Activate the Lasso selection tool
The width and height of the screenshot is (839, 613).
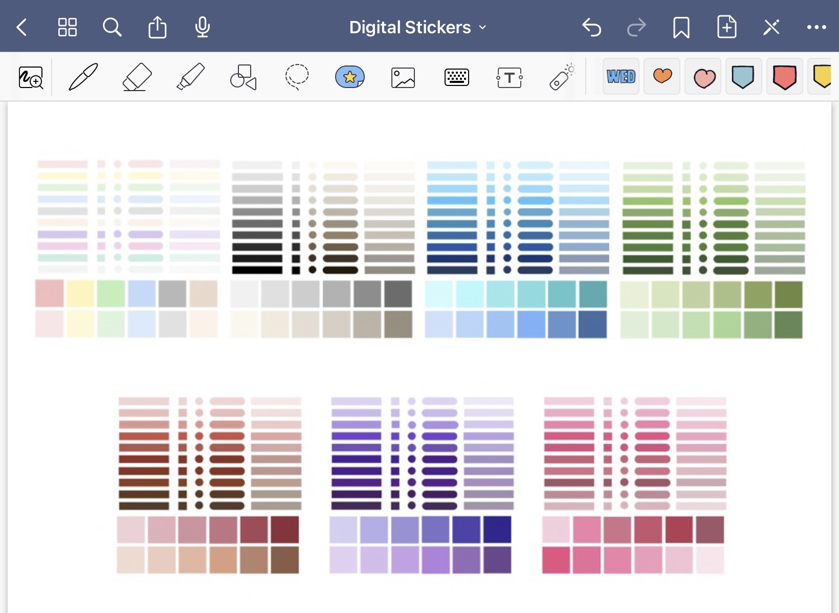(x=297, y=77)
